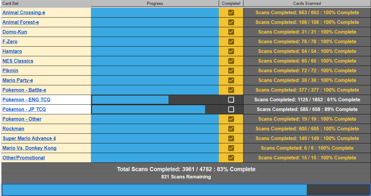The height and width of the screenshot is (196, 371).
Task: Select the '821 Scans Remaining' text
Action: point(186,177)
